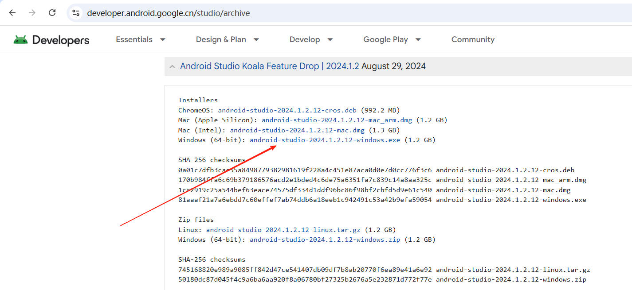Go forward to the next page
The image size is (632, 290).
coord(32,13)
